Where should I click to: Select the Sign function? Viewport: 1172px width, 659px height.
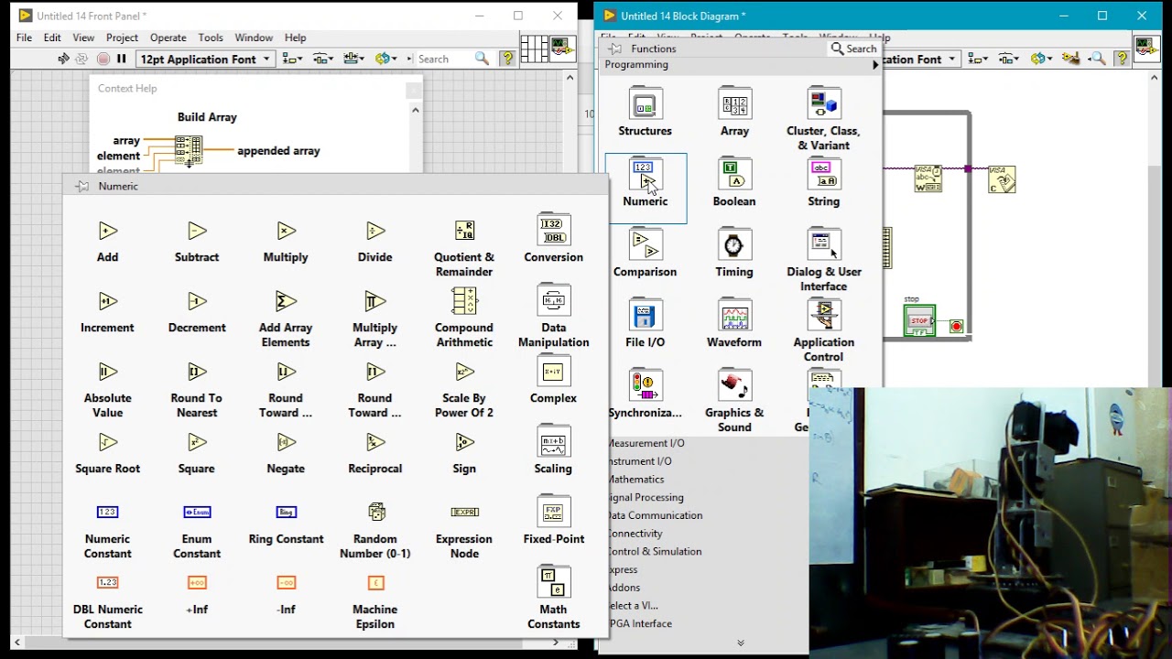click(x=464, y=442)
